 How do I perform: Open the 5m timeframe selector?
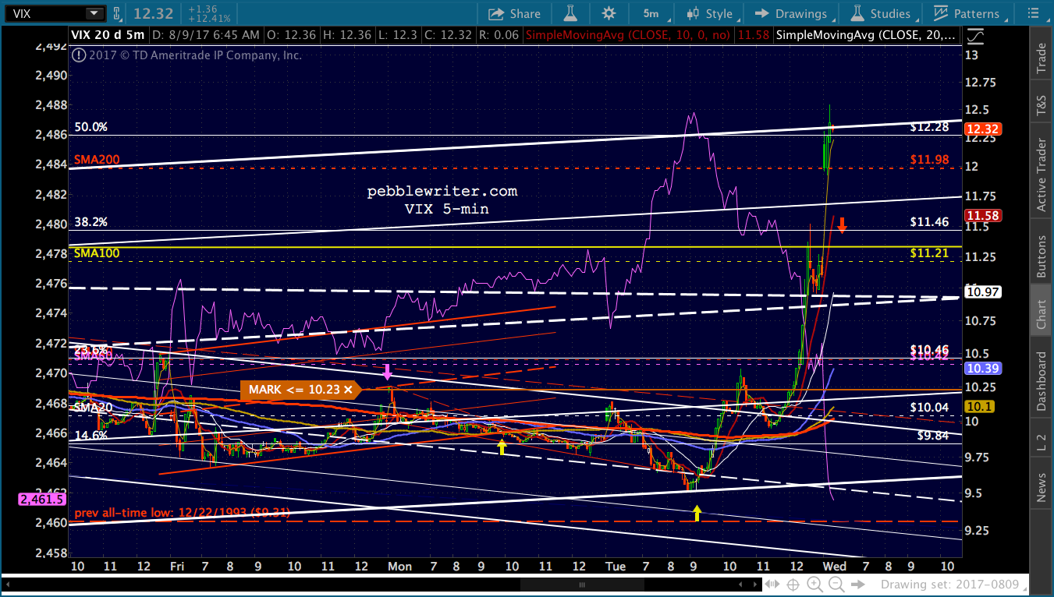point(650,13)
